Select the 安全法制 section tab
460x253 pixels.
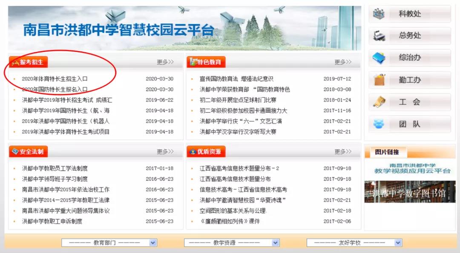28,152
